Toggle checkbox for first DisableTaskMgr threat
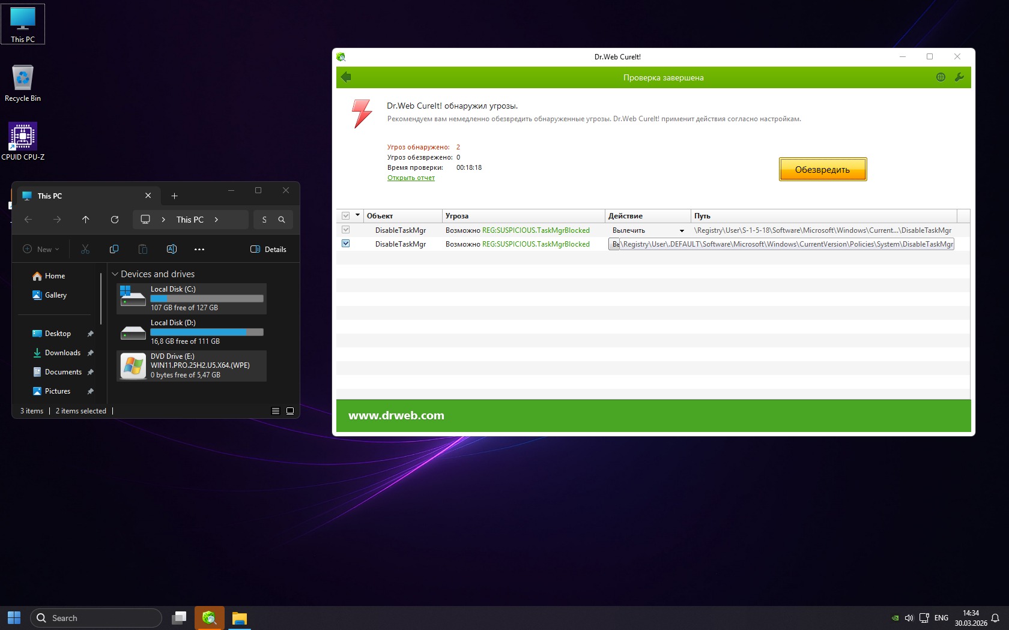The width and height of the screenshot is (1009, 630). [x=346, y=230]
